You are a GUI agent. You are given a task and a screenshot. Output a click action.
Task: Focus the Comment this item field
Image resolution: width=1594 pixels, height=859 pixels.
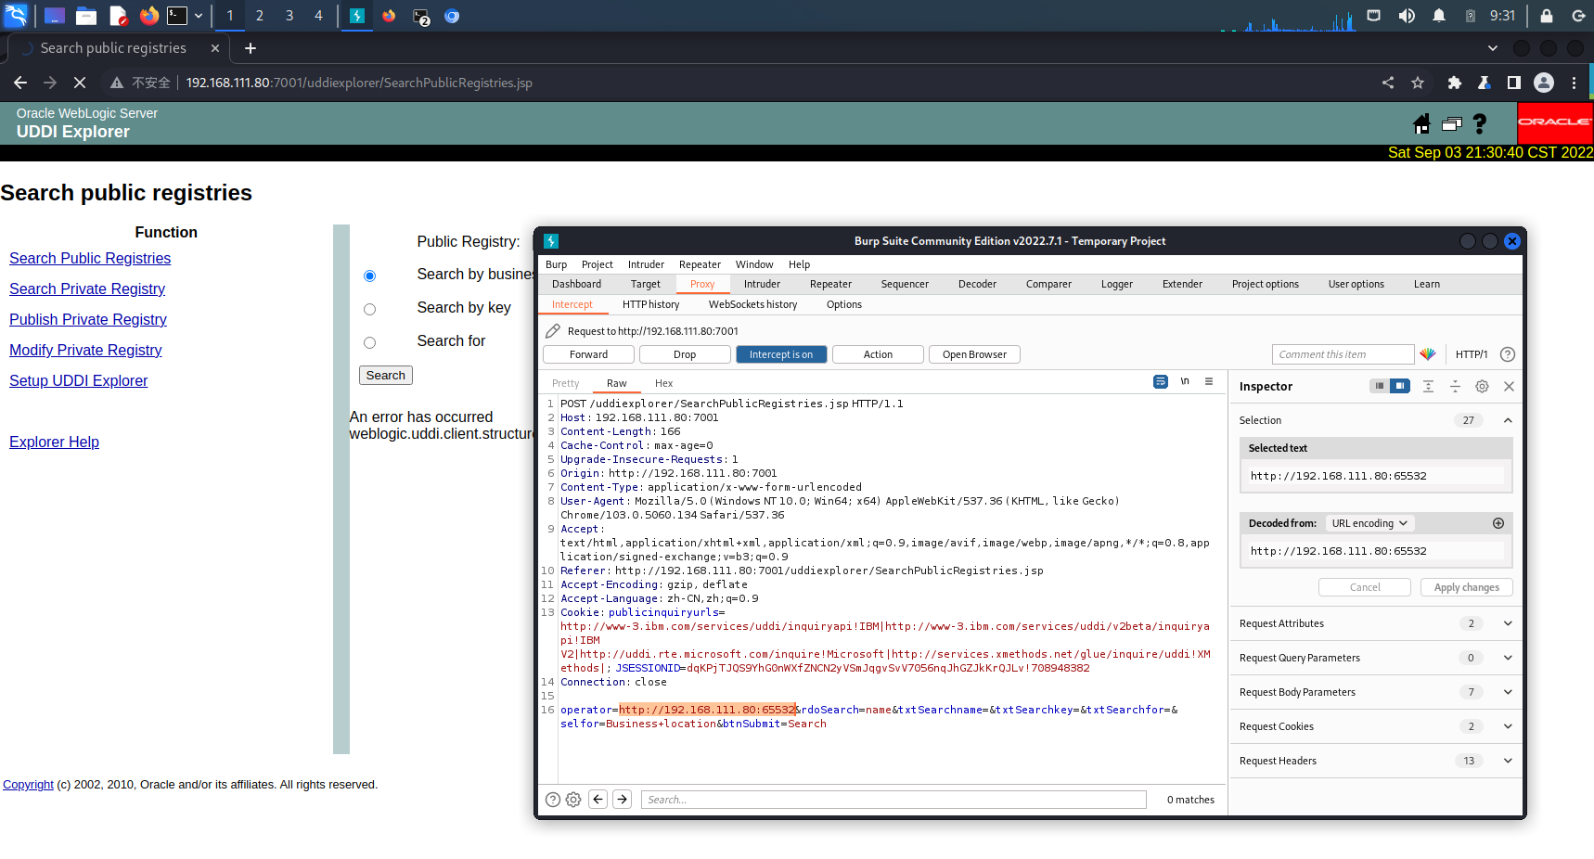pyautogui.click(x=1343, y=354)
